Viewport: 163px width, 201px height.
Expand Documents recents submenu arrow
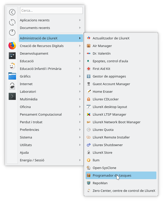point(80,28)
